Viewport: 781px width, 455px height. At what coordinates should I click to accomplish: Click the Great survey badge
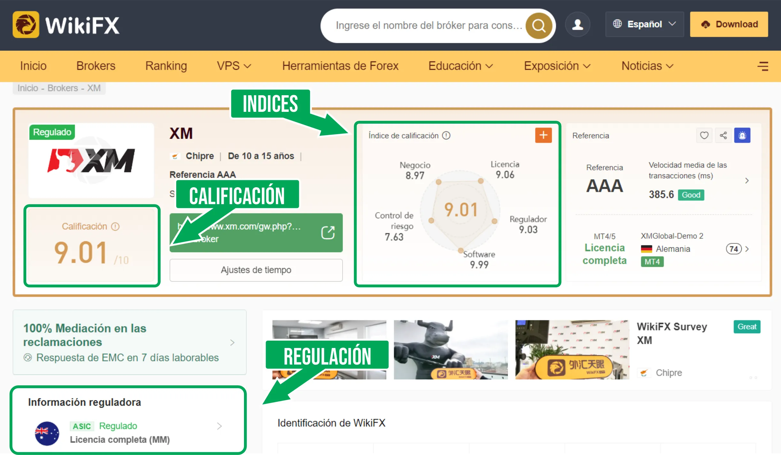point(747,327)
